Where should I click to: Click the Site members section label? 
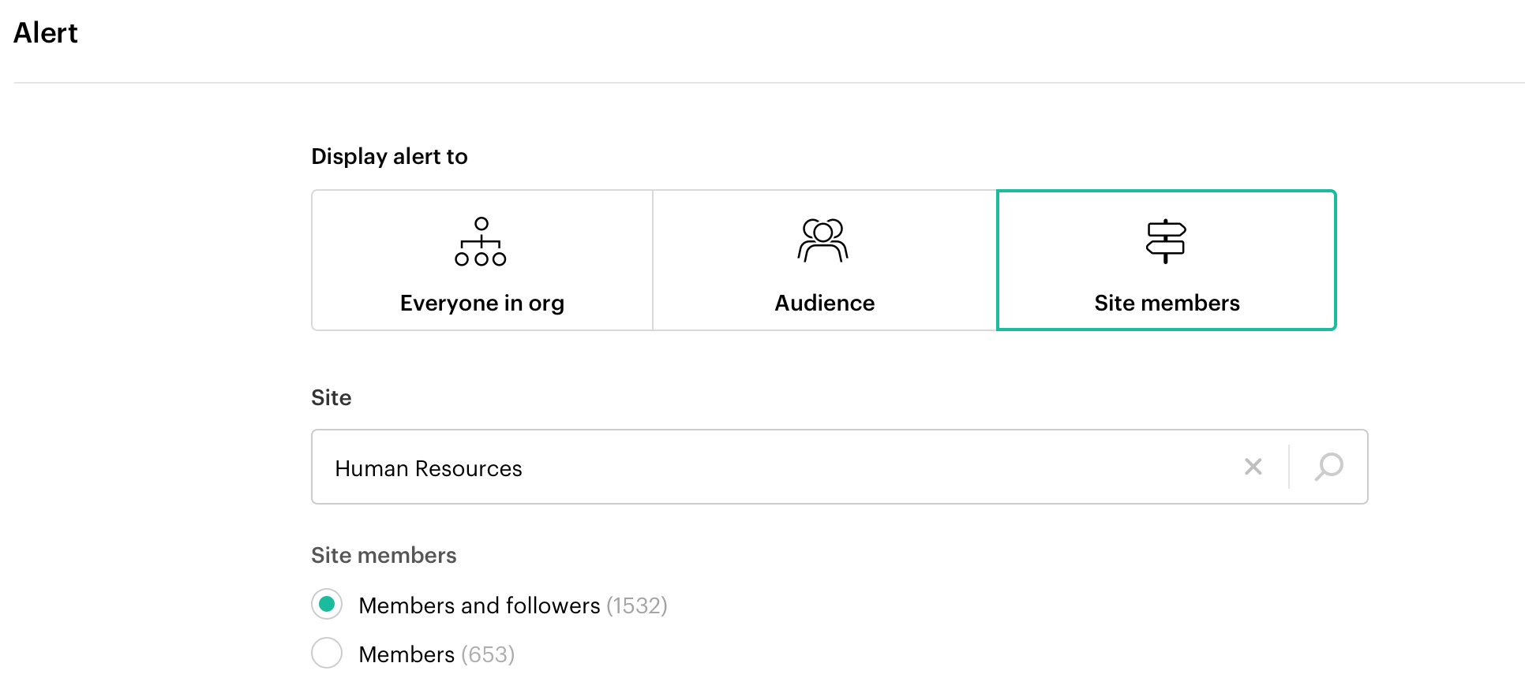click(x=384, y=555)
